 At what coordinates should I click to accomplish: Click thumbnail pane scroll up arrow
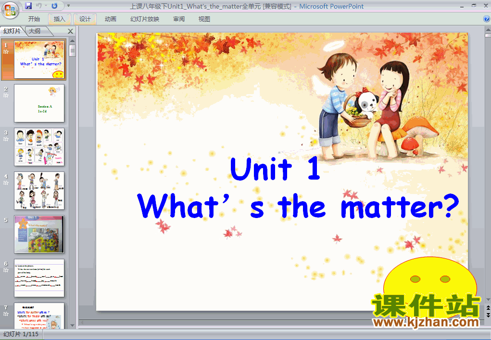(x=72, y=41)
